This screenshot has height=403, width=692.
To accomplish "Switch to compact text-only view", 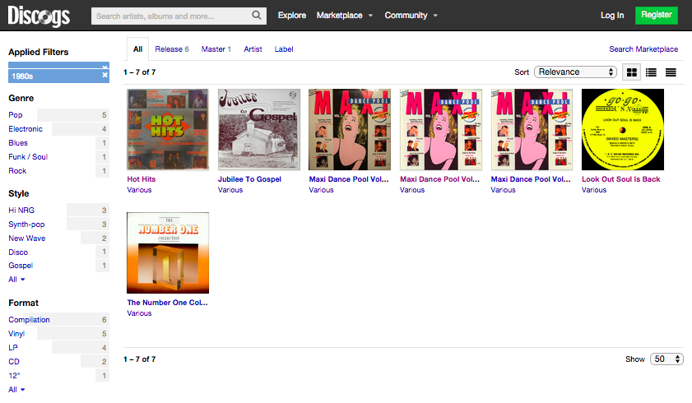I will tap(671, 72).
